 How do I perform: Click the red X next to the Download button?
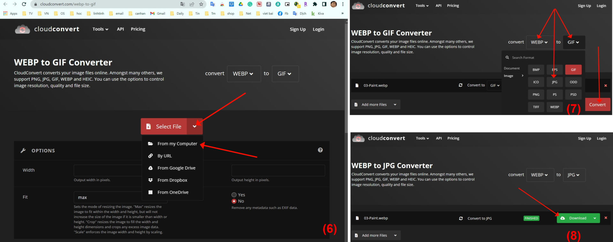pos(606,218)
